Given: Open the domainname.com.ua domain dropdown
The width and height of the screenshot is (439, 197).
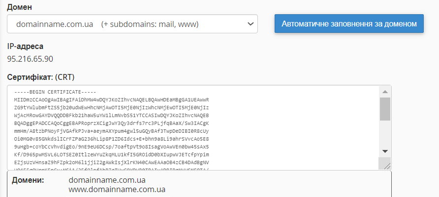Looking at the screenshot, I should click(132, 24).
